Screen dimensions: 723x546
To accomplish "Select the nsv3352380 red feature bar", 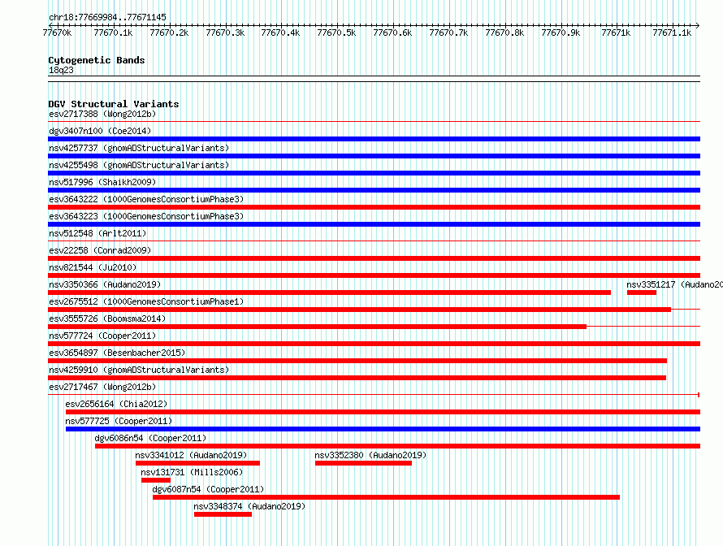I will [x=363, y=463].
